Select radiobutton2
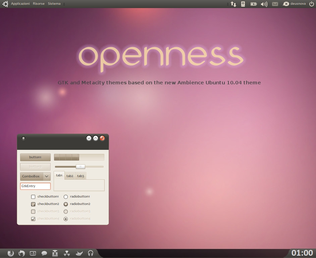Image resolution: width=316 pixels, height=258 pixels. click(x=66, y=204)
